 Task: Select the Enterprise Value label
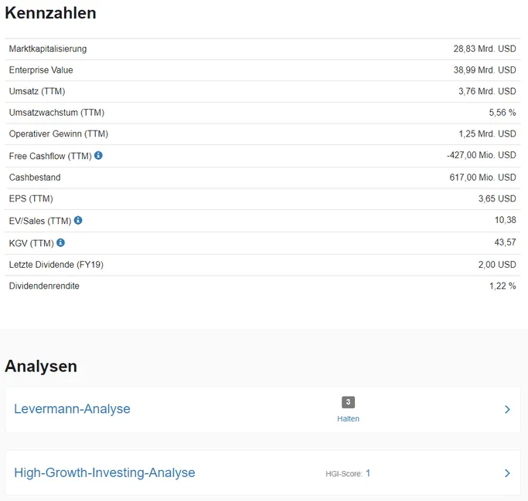tap(41, 70)
